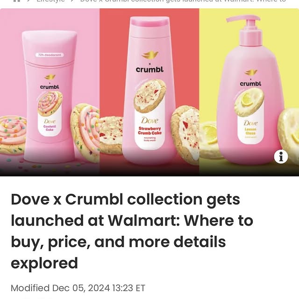Click the gold Dove logo on deodorant
This screenshot has width=299, height=299.
click(x=50, y=77)
